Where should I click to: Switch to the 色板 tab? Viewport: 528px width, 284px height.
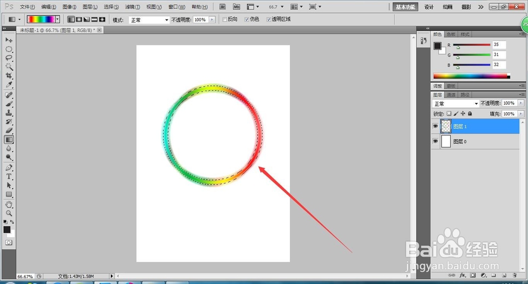451,34
